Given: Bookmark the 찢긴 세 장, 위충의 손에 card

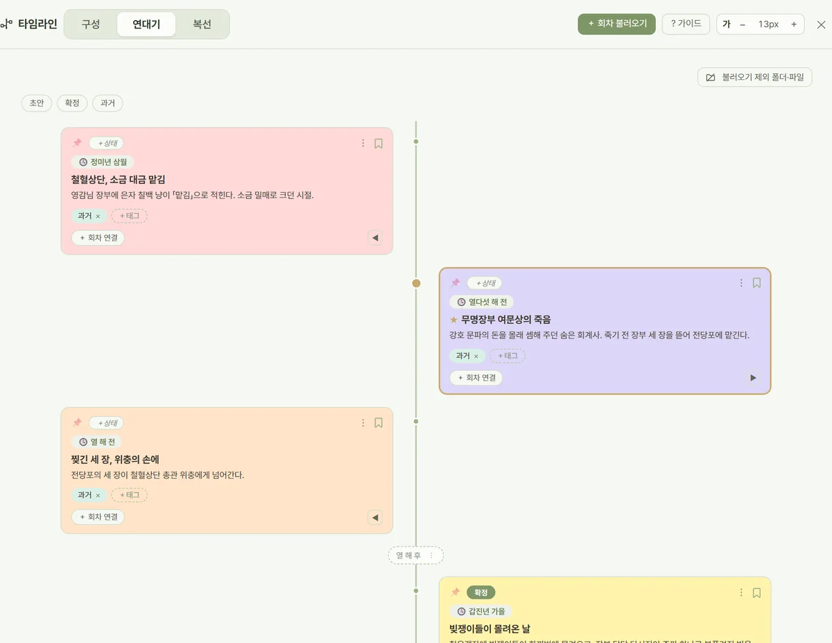Looking at the screenshot, I should pyautogui.click(x=379, y=422).
